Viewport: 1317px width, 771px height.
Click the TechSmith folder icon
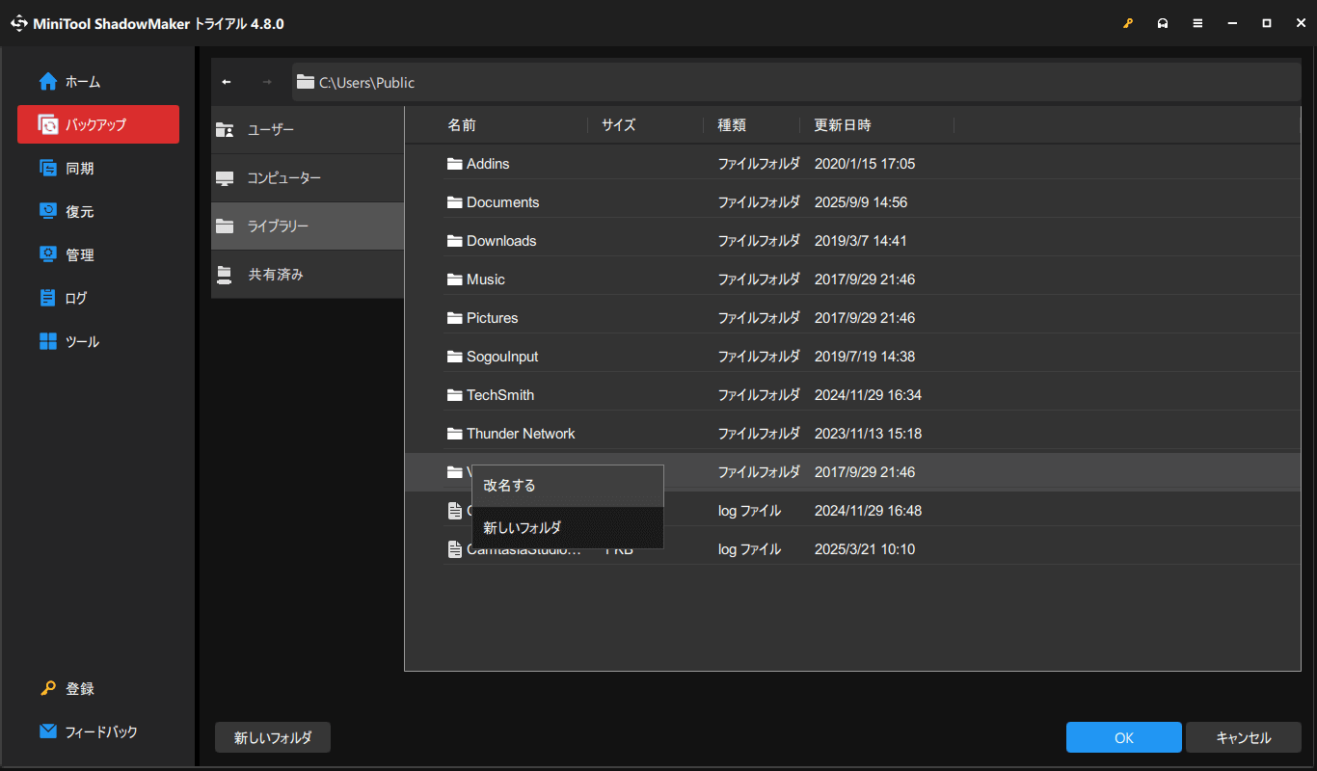455,395
